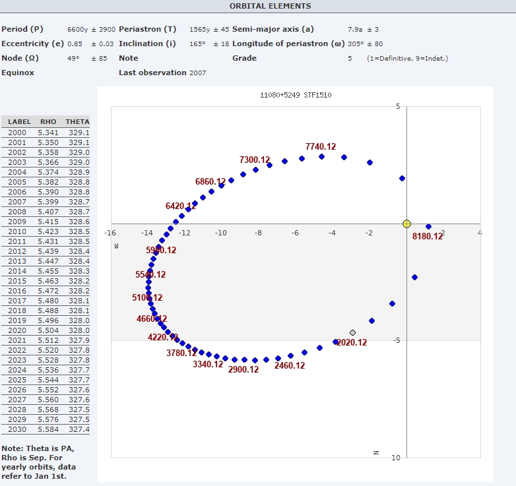Click the blue point left of the 8180.12 label
This screenshot has height=486, width=516.
click(428, 227)
